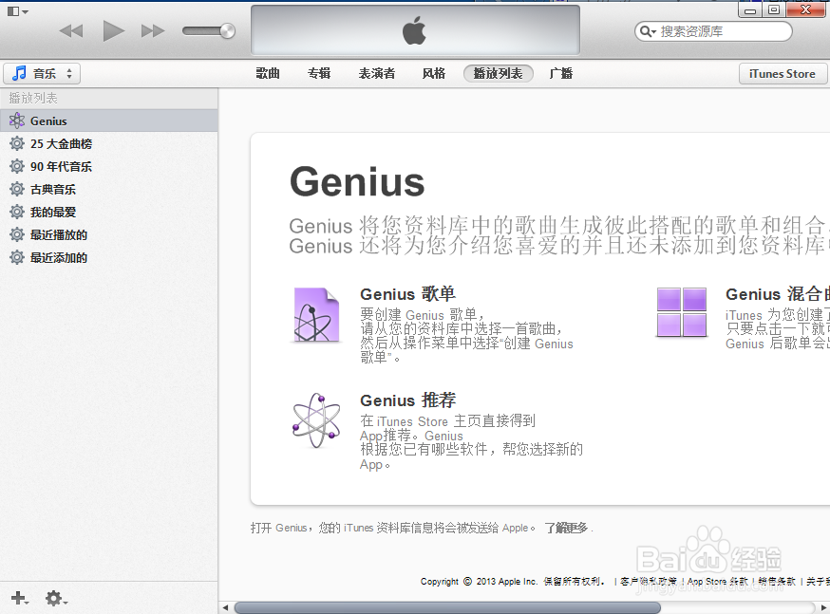
Task: Switch to the 歌曲 tab
Action: (268, 73)
